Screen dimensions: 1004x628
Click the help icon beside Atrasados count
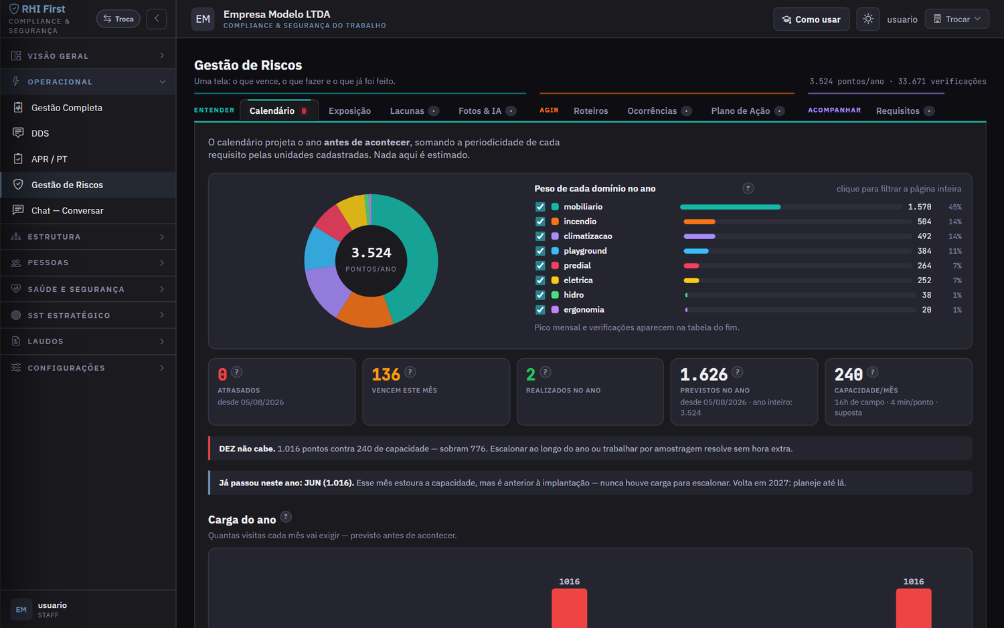(237, 372)
